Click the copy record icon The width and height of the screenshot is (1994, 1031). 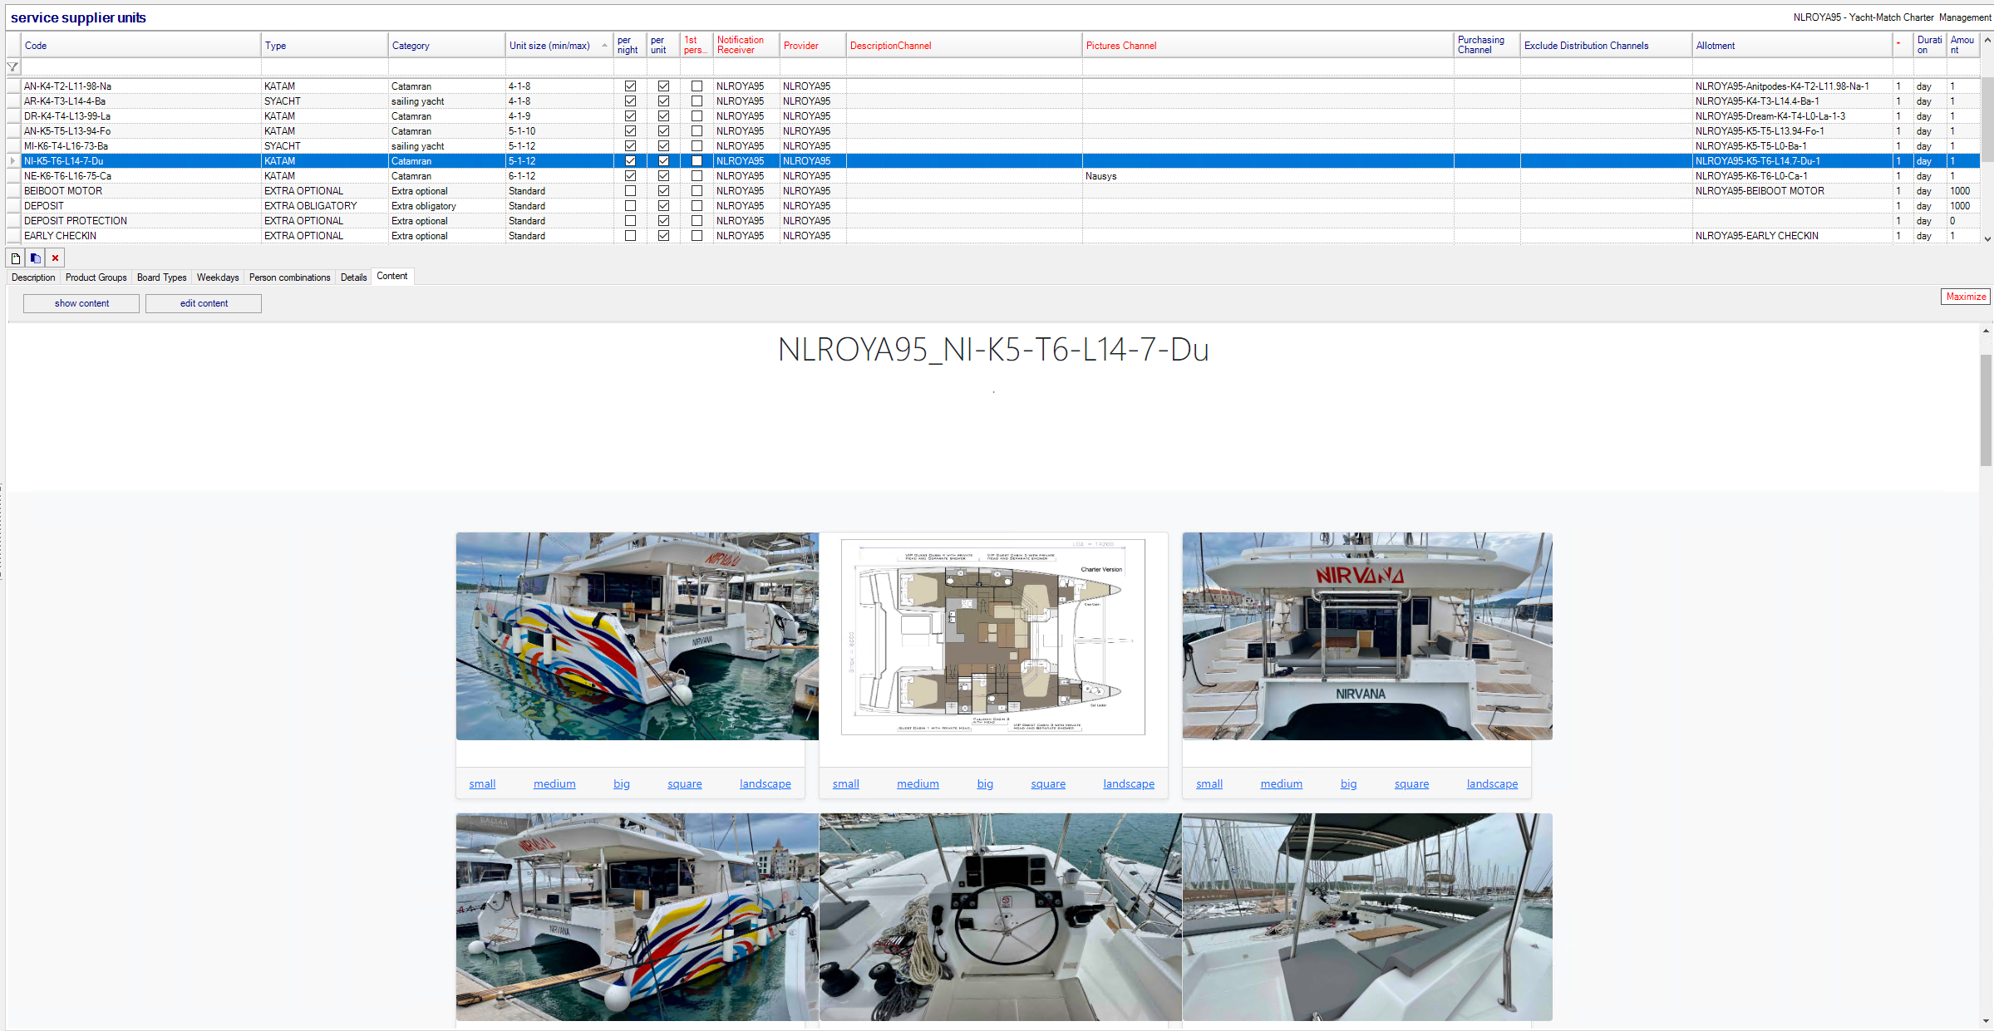35,258
